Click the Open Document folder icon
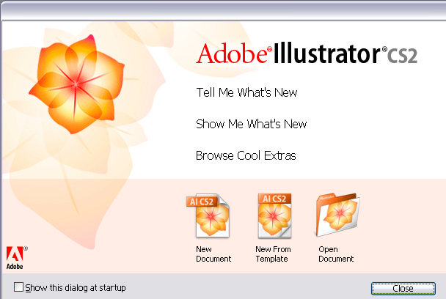This screenshot has height=299, width=446. (x=337, y=215)
